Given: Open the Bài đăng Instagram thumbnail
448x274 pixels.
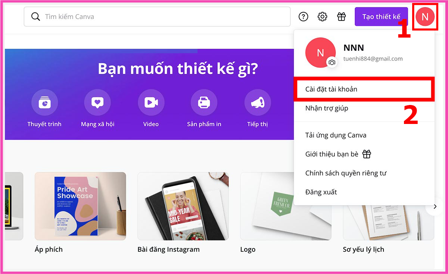Looking at the screenshot, I should coord(183,206).
